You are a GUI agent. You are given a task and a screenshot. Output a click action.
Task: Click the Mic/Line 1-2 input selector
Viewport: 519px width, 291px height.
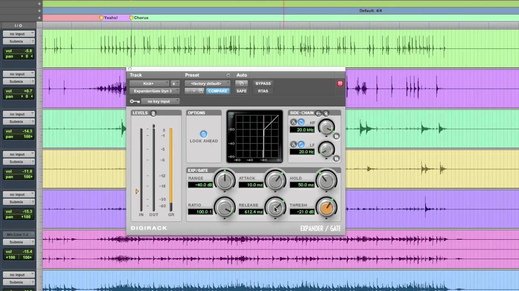coord(19,234)
